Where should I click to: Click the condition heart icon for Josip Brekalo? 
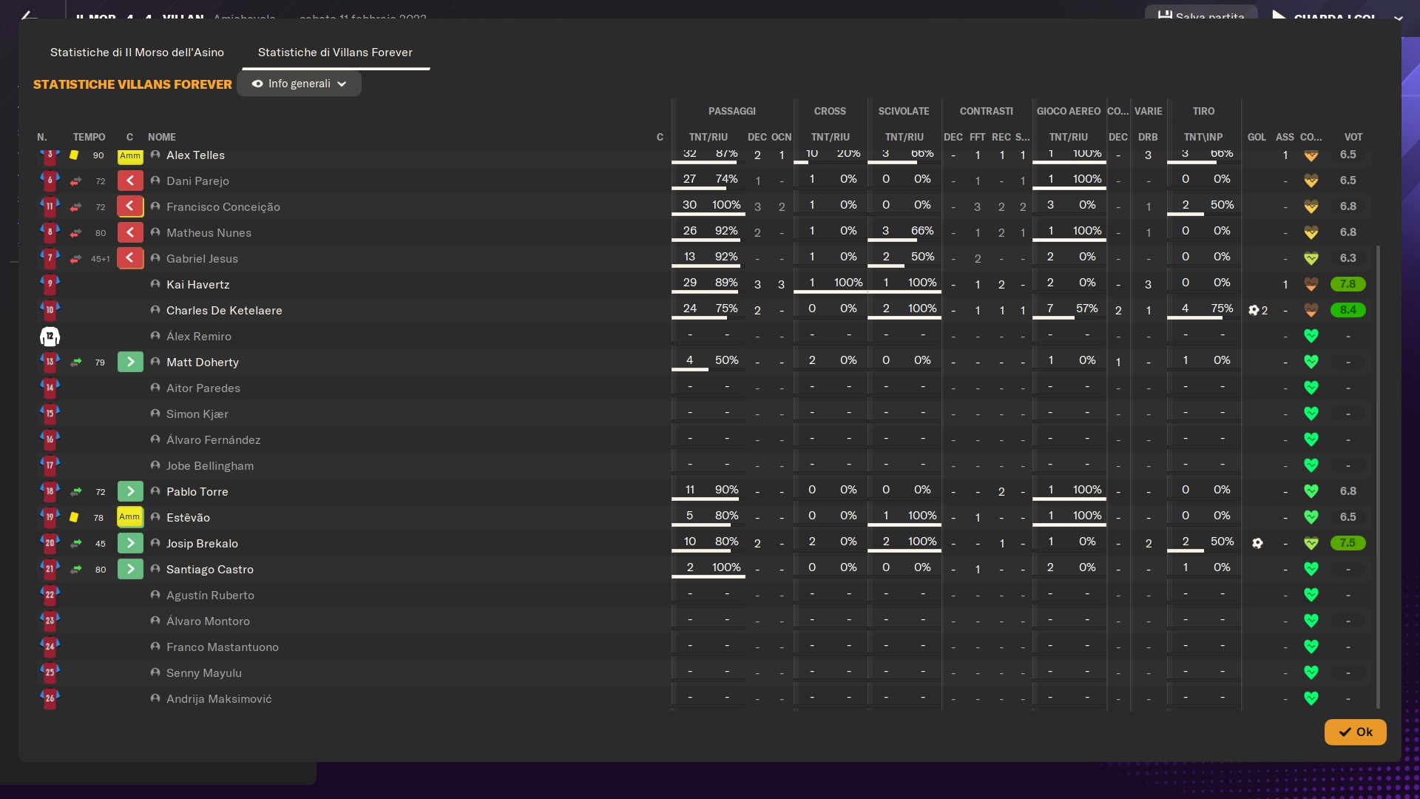pyautogui.click(x=1311, y=543)
